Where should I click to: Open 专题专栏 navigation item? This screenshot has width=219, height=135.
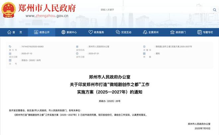(205, 32)
